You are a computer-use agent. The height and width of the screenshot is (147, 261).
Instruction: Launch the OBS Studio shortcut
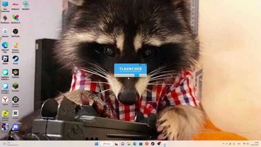pyautogui.click(x=15, y=33)
